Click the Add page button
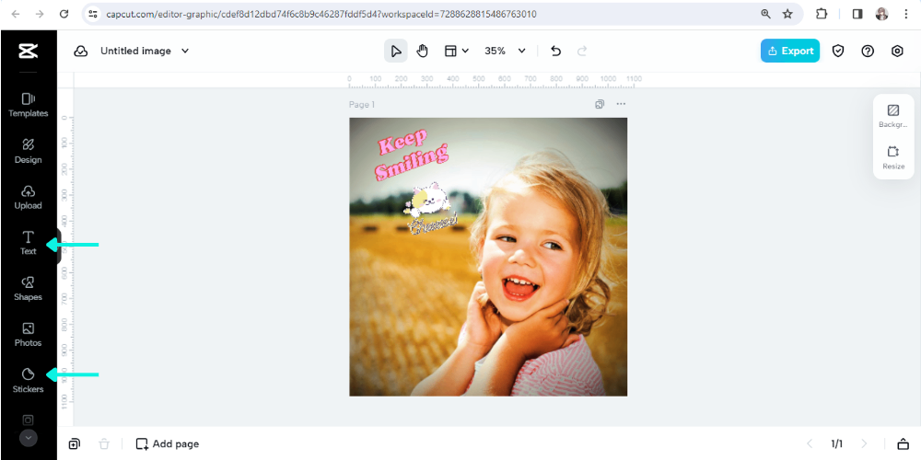Screen dimensions: 921x460 point(168,444)
